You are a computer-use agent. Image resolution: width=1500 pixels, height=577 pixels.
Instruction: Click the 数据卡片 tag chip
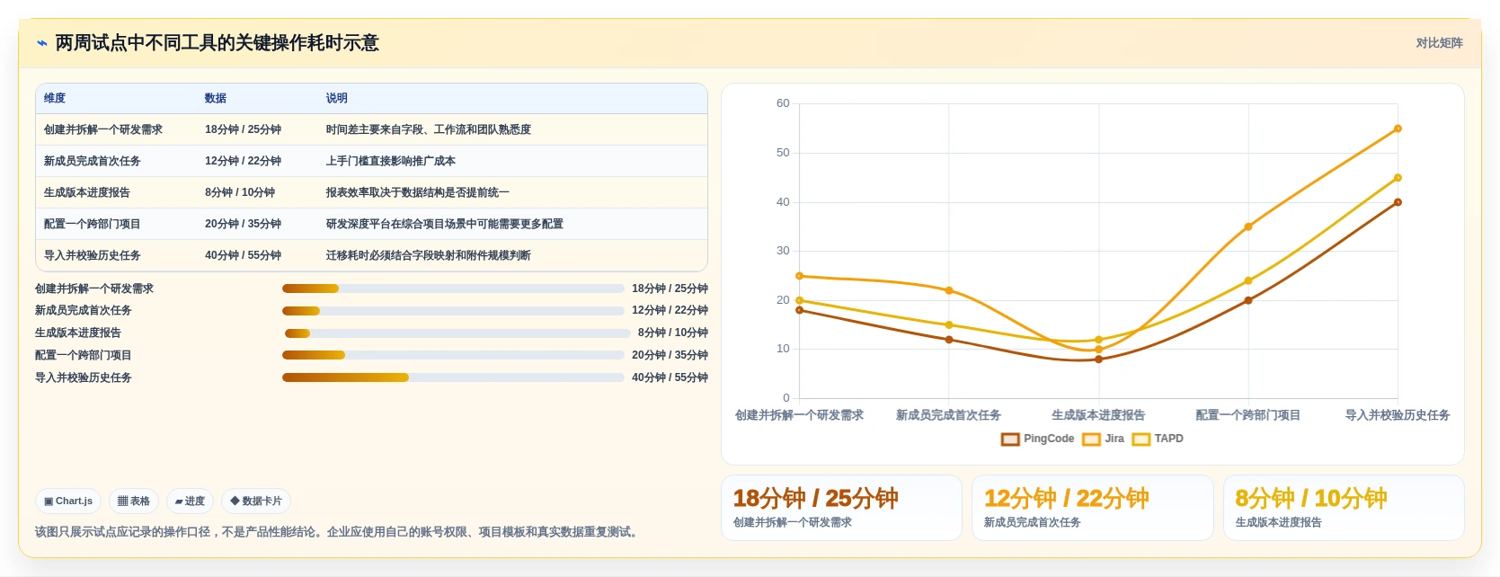(256, 502)
